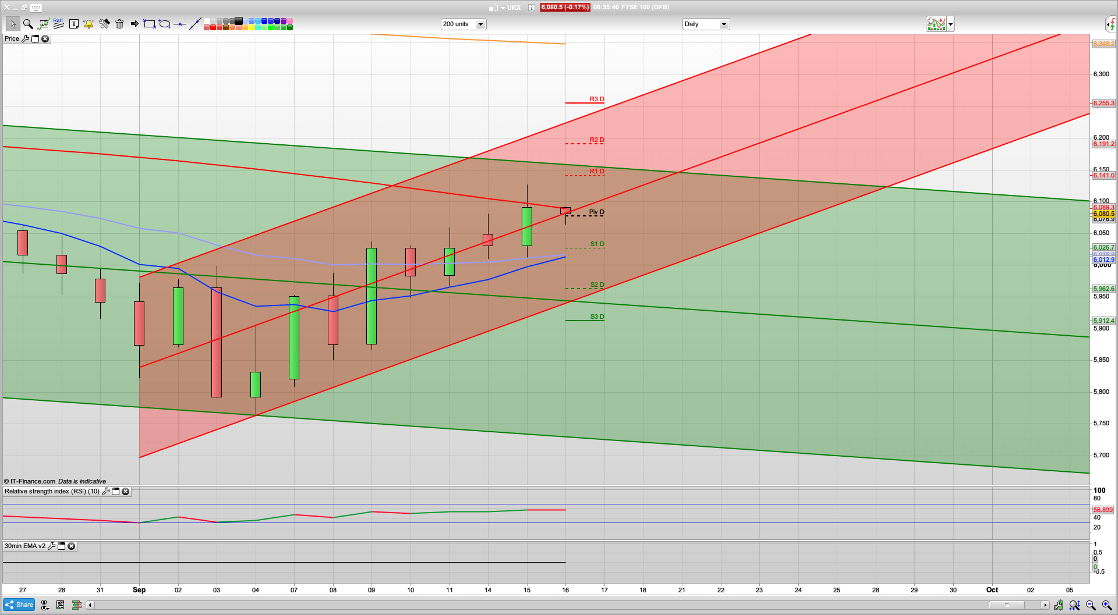Click the Share button
Viewport: 1118px width, 615px height.
pos(19,605)
